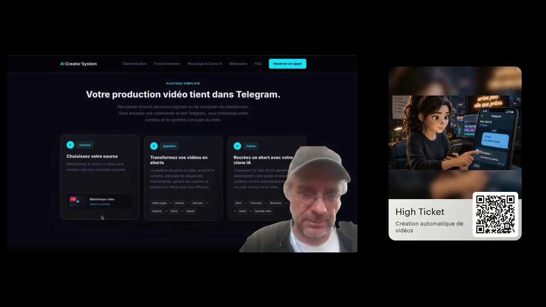The height and width of the screenshot is (307, 546).
Task: Click the High Ticket title
Action: (x=420, y=212)
